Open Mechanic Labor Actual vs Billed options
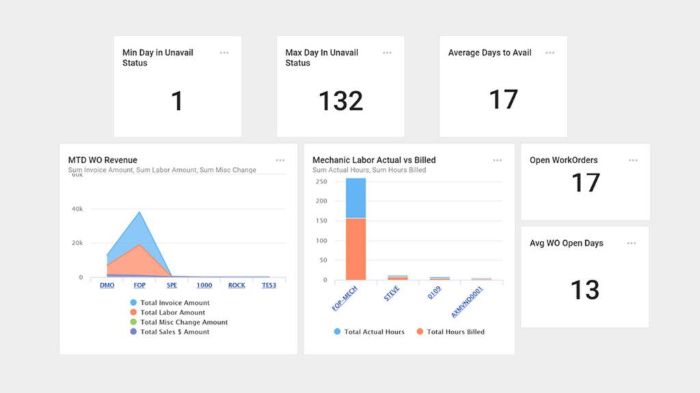 click(497, 160)
